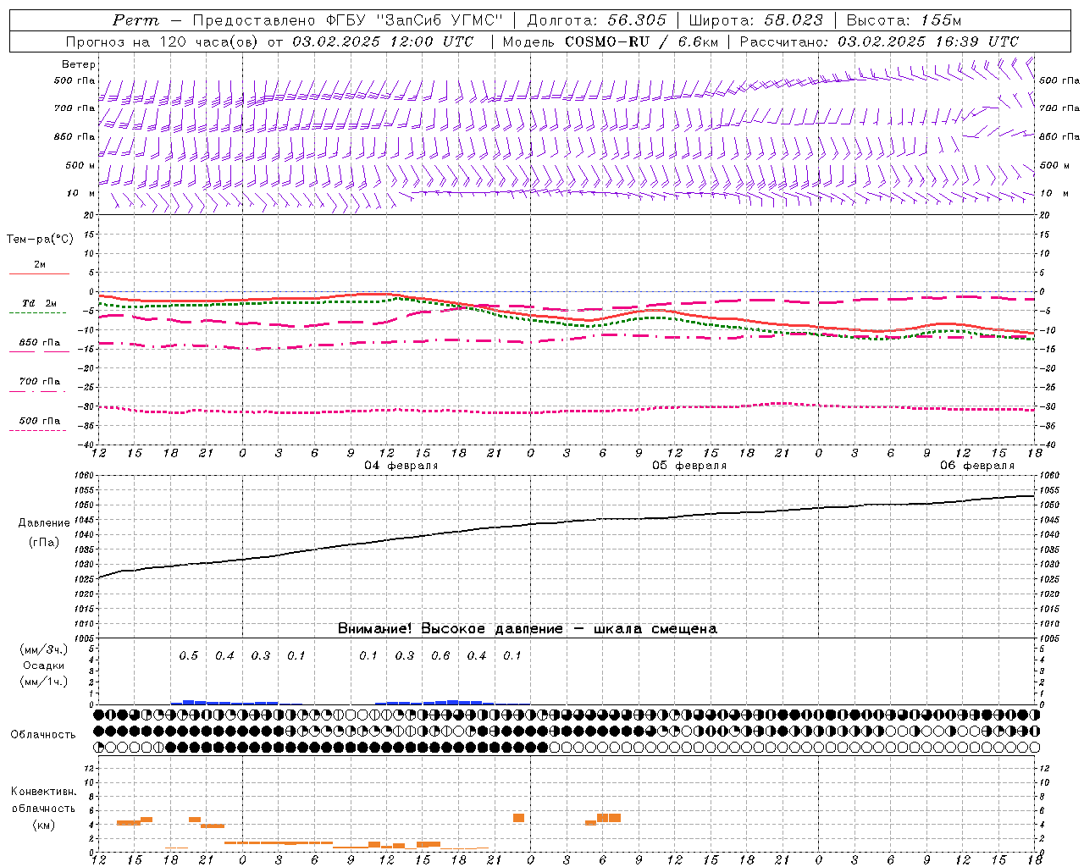Click the "05 февраля" date label
Image resolution: width=1084 pixels, height=867 pixels.
tap(689, 466)
